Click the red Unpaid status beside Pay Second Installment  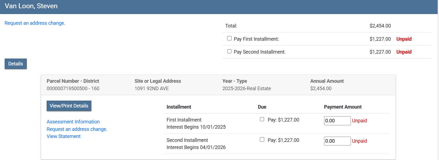404,52
